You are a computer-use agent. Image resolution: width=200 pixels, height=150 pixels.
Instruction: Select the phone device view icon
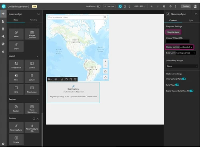(129, 6)
